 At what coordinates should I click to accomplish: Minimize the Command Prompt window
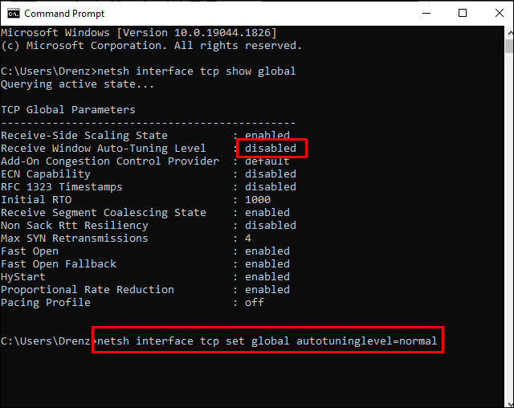pyautogui.click(x=426, y=14)
